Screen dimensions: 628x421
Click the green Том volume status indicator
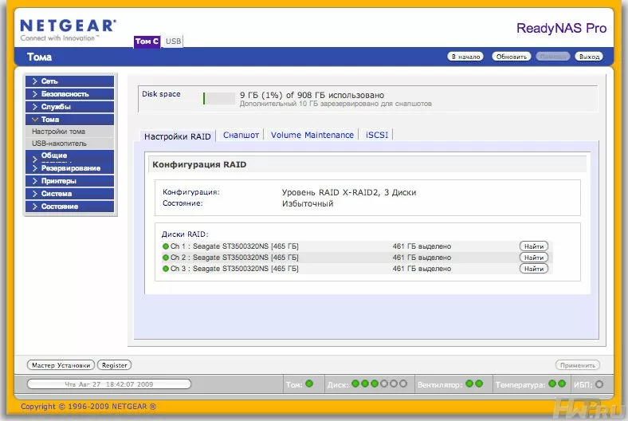coord(309,384)
